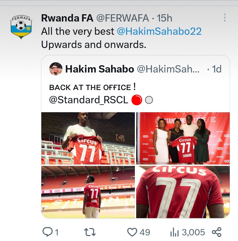This screenshot has height=241, width=238.
Task: Open the reply comment icon
Action: pos(48,232)
